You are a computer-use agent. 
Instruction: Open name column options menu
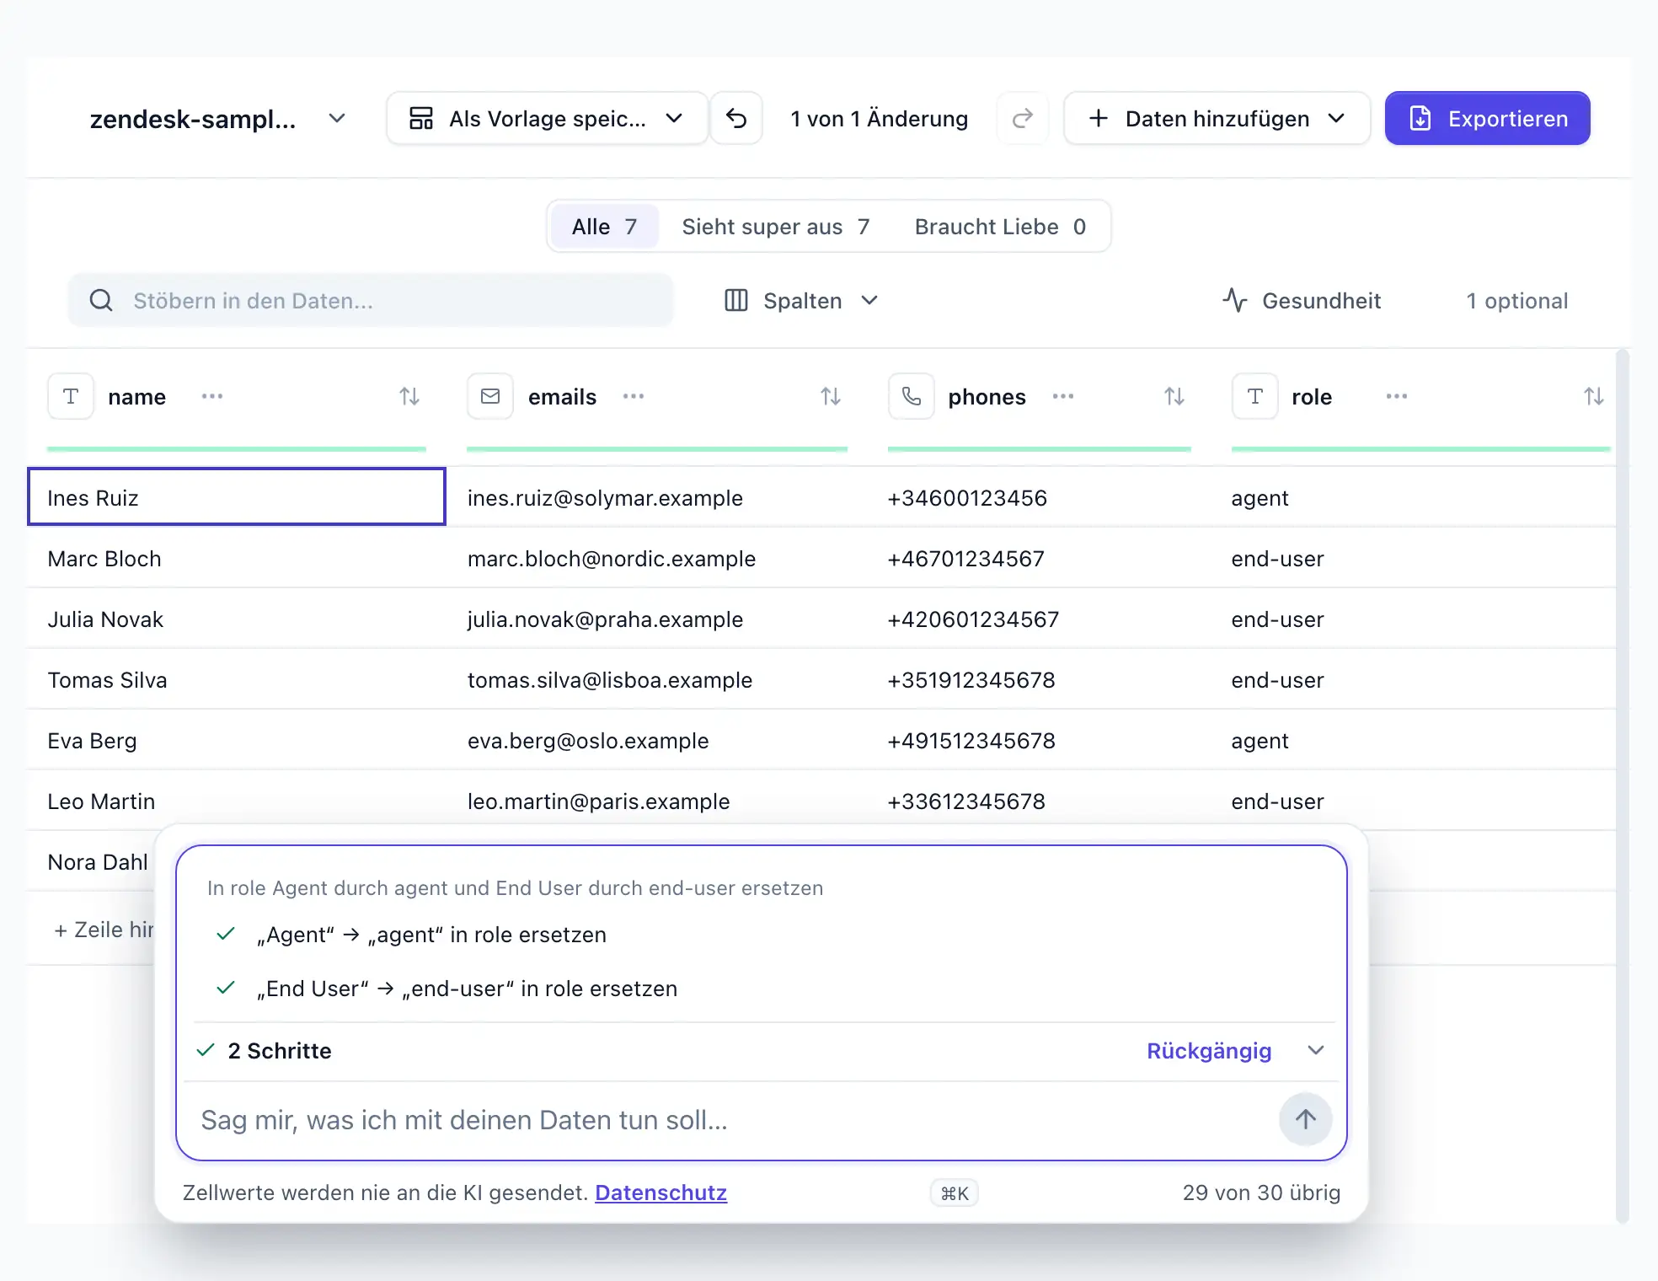coord(212,396)
